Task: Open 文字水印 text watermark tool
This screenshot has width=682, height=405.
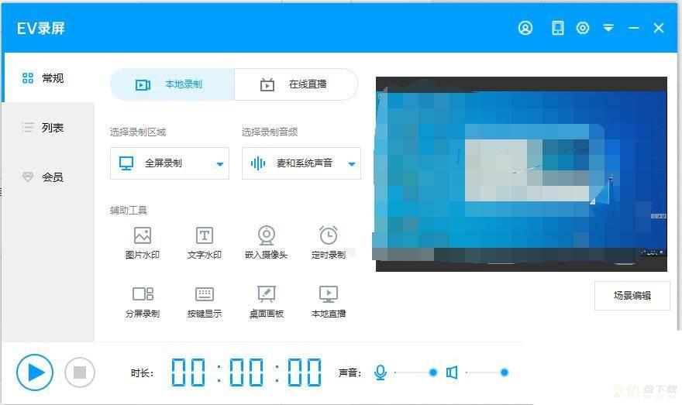Action: tap(205, 242)
